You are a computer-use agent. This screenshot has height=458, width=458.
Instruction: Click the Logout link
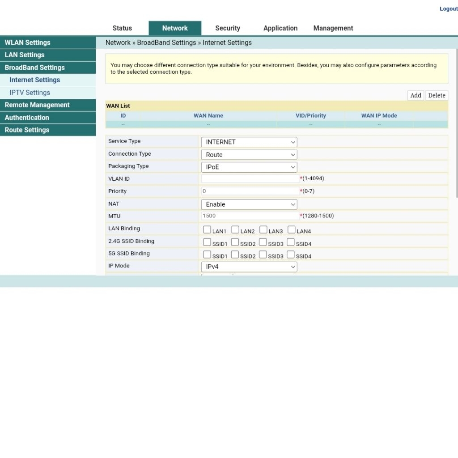449,9
